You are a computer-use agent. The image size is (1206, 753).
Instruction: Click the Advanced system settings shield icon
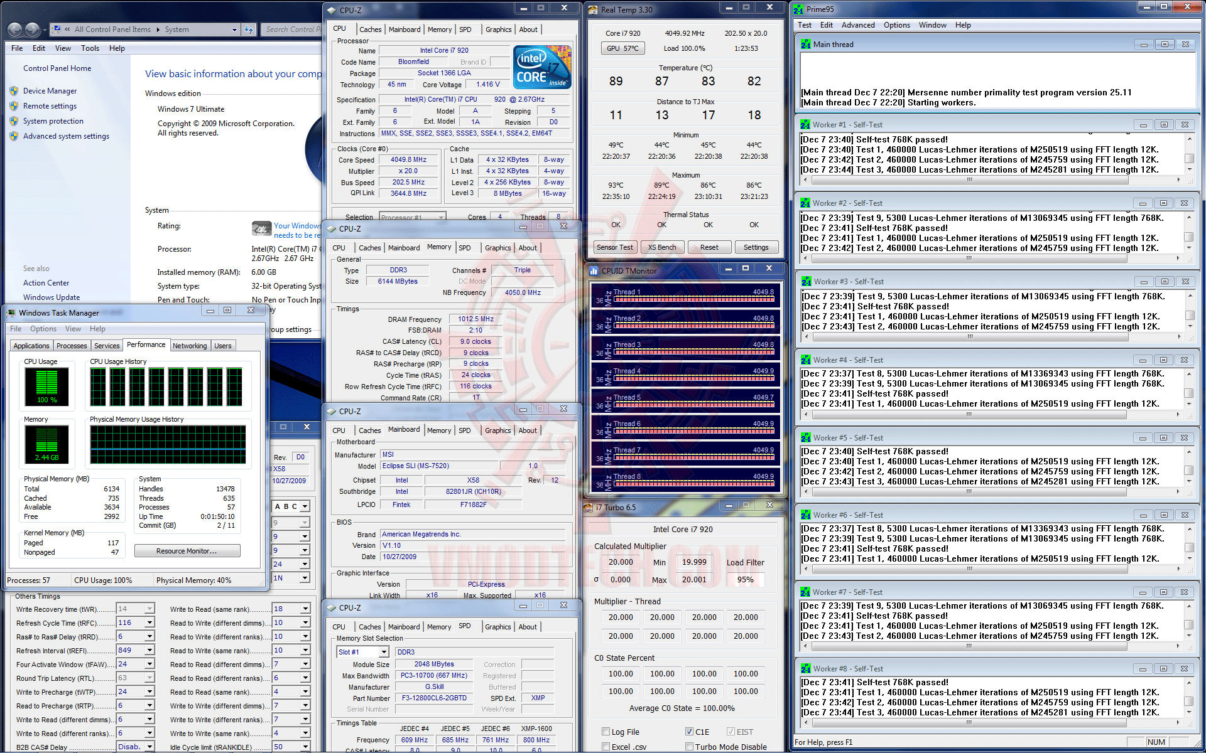tap(14, 136)
